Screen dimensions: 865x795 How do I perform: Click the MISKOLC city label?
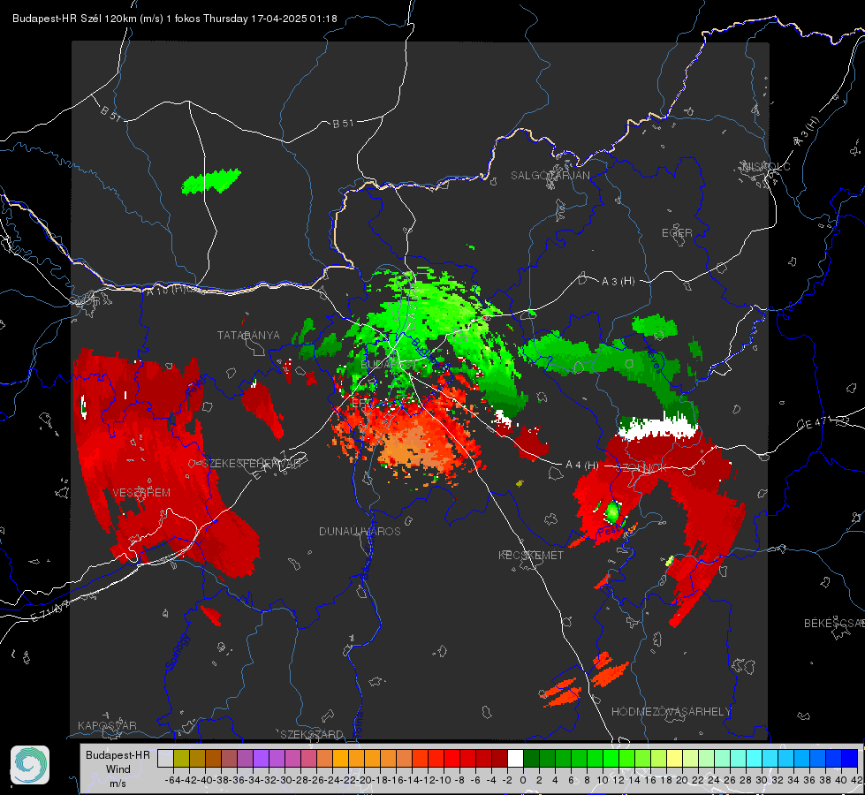pyautogui.click(x=766, y=166)
